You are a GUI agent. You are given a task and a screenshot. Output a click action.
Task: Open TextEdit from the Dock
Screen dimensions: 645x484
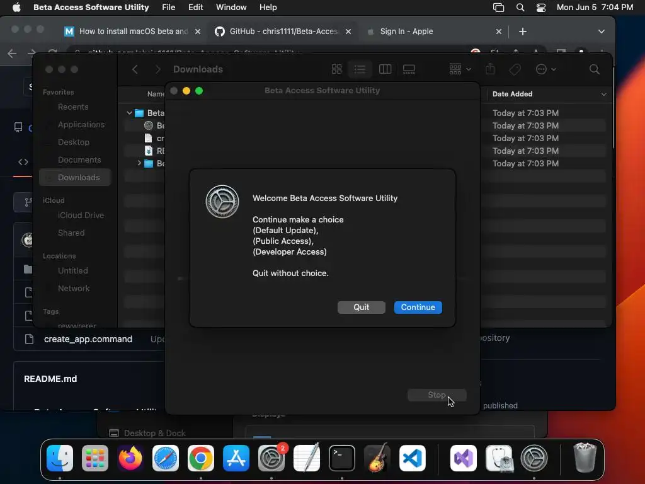click(307, 458)
